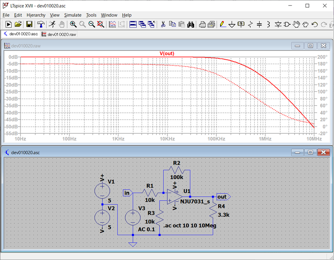Screen dimensions: 334x260
Task: Click the Find binoculars icon
Action: click(x=191, y=24)
